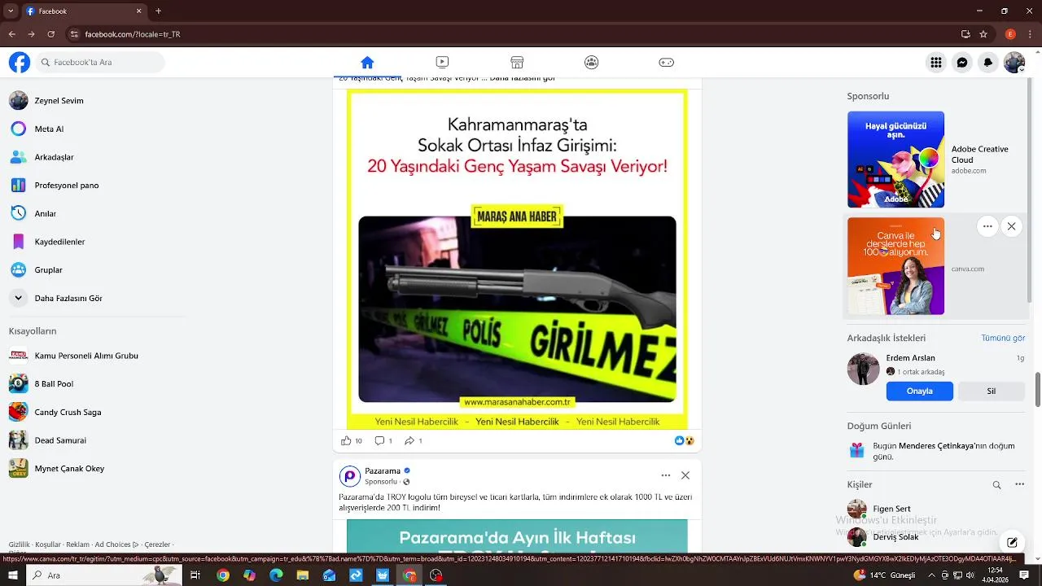The height and width of the screenshot is (586, 1042).
Task: Click the browser reload button
Action: pos(50,34)
